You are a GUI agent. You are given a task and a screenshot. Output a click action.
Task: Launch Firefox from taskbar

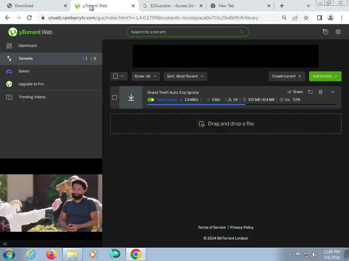[x=51, y=254]
